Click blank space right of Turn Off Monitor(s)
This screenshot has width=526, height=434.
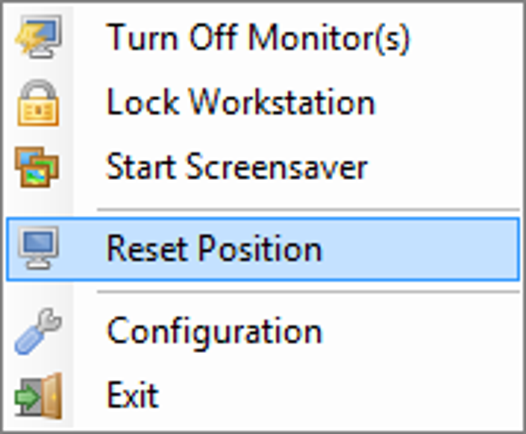click(464, 37)
